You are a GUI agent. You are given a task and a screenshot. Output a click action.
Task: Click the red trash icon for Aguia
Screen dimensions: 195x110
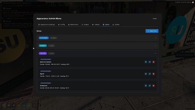pyautogui.click(x=153, y=74)
